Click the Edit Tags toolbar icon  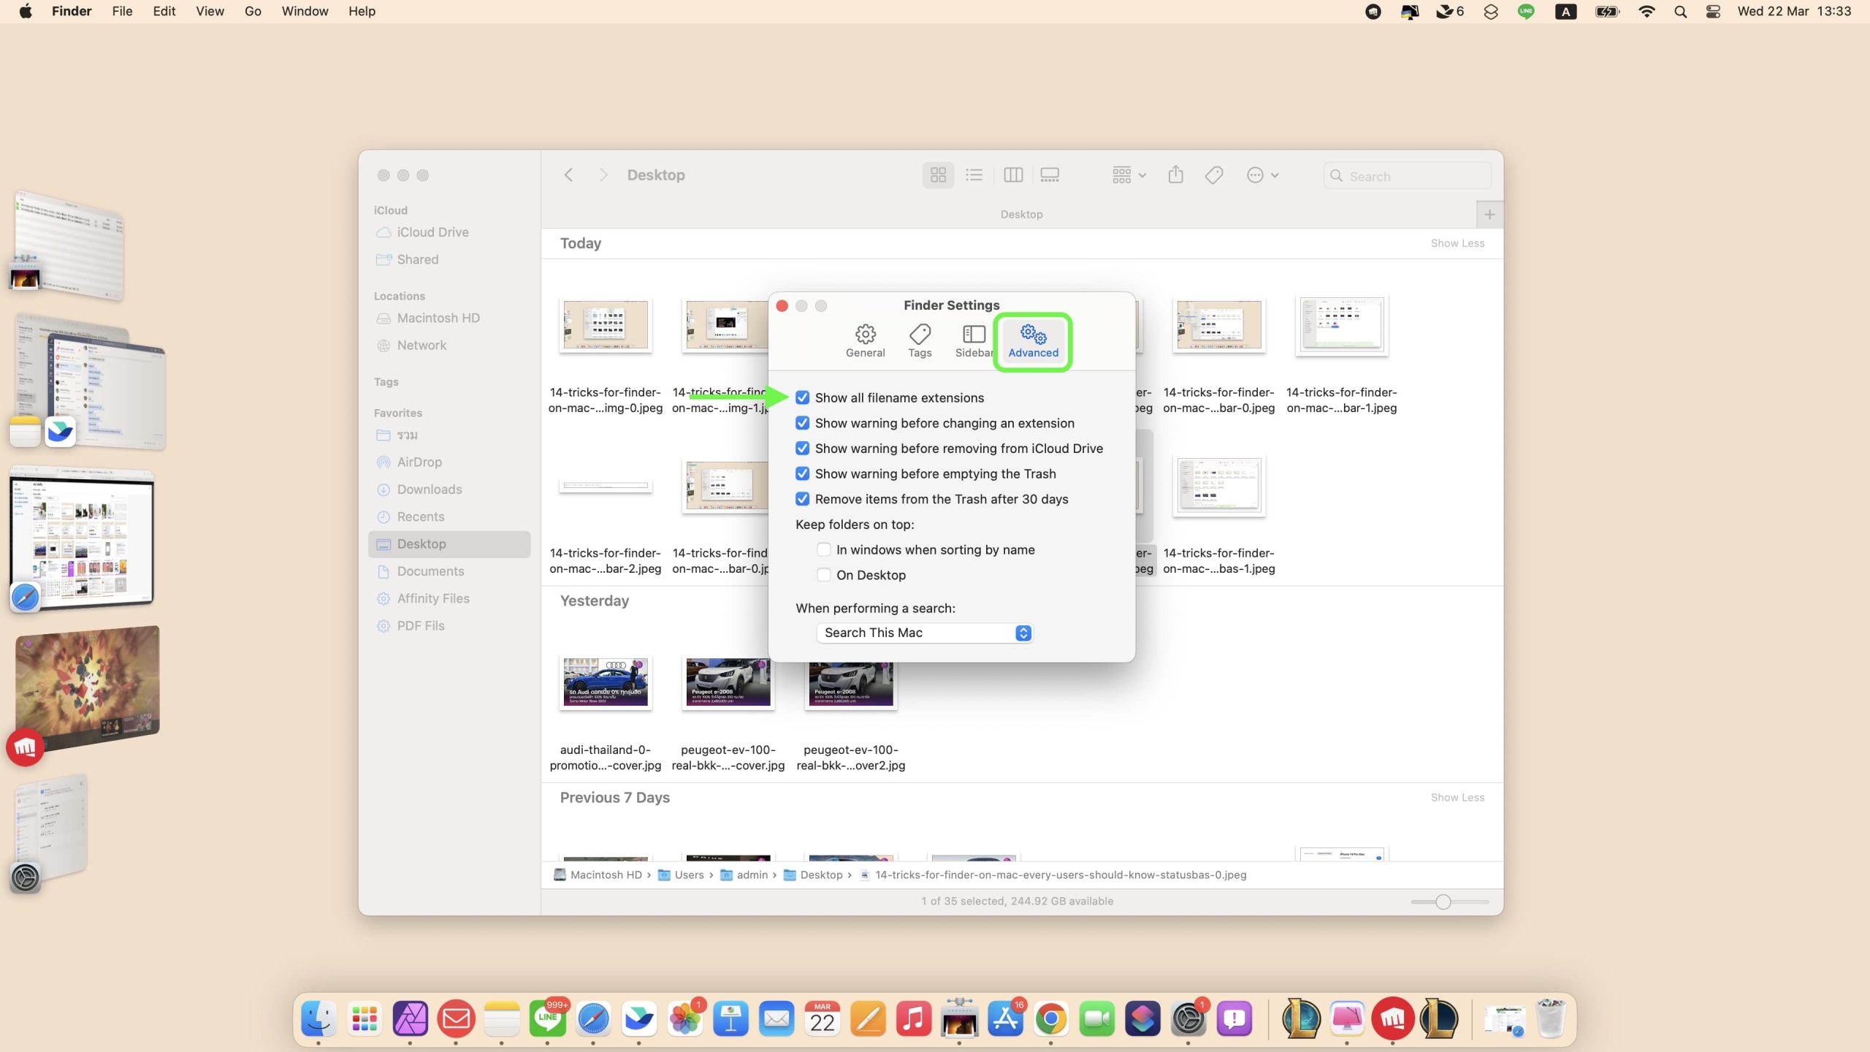click(1214, 175)
